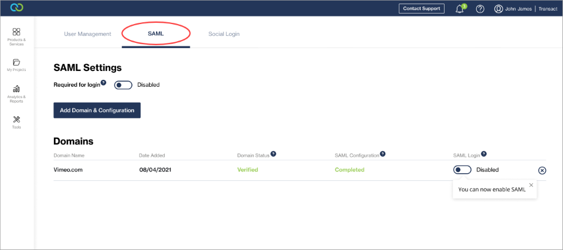Open My Projects in sidebar
Image resolution: width=563 pixels, height=250 pixels.
tap(16, 65)
